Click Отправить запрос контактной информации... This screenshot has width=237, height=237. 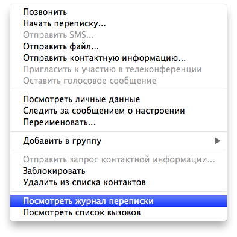[118, 159]
